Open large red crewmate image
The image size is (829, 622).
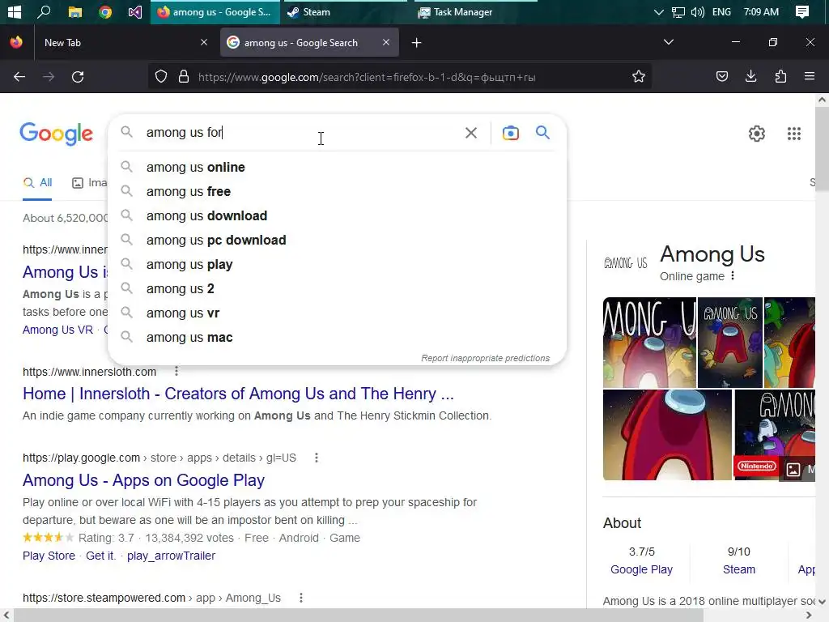tap(667, 435)
